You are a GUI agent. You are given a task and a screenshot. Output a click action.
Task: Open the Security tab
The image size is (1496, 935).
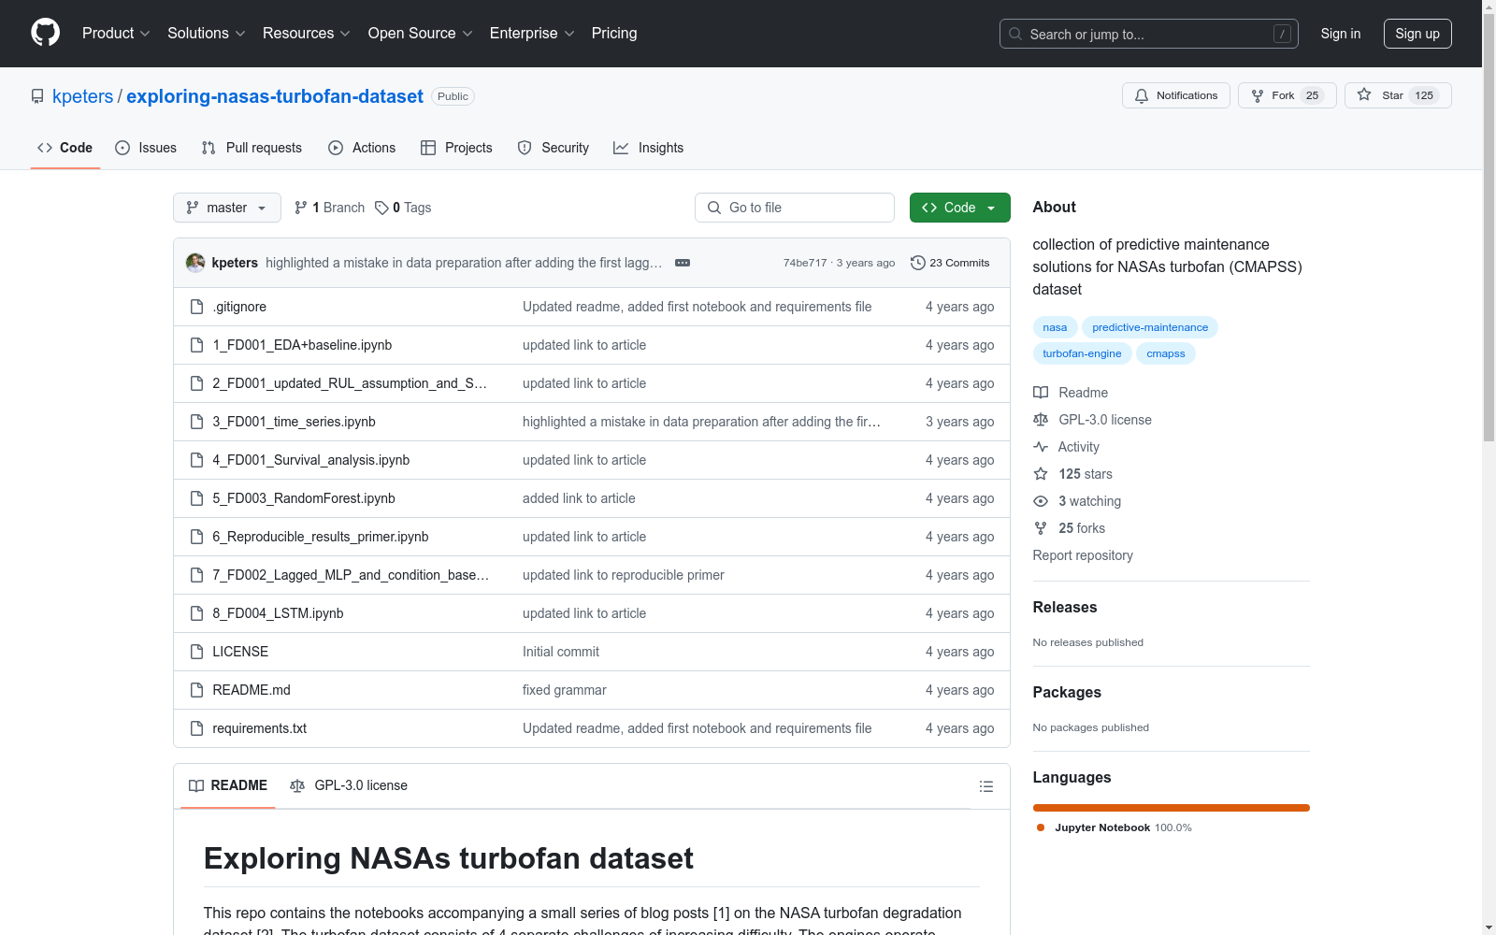tap(554, 148)
